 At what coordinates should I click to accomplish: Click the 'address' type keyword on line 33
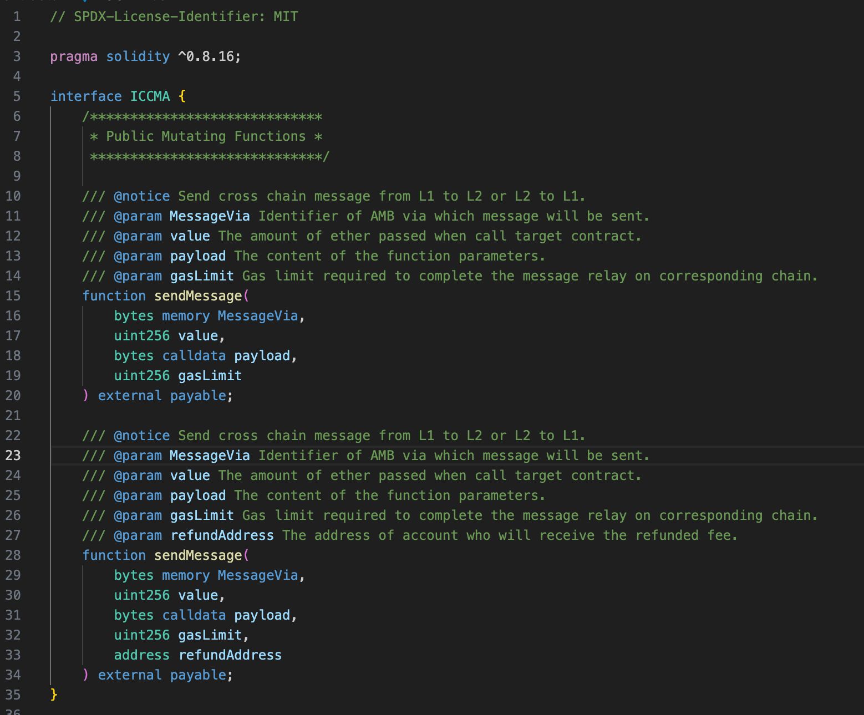(x=142, y=655)
